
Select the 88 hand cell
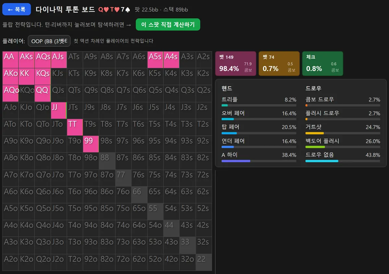107,161
